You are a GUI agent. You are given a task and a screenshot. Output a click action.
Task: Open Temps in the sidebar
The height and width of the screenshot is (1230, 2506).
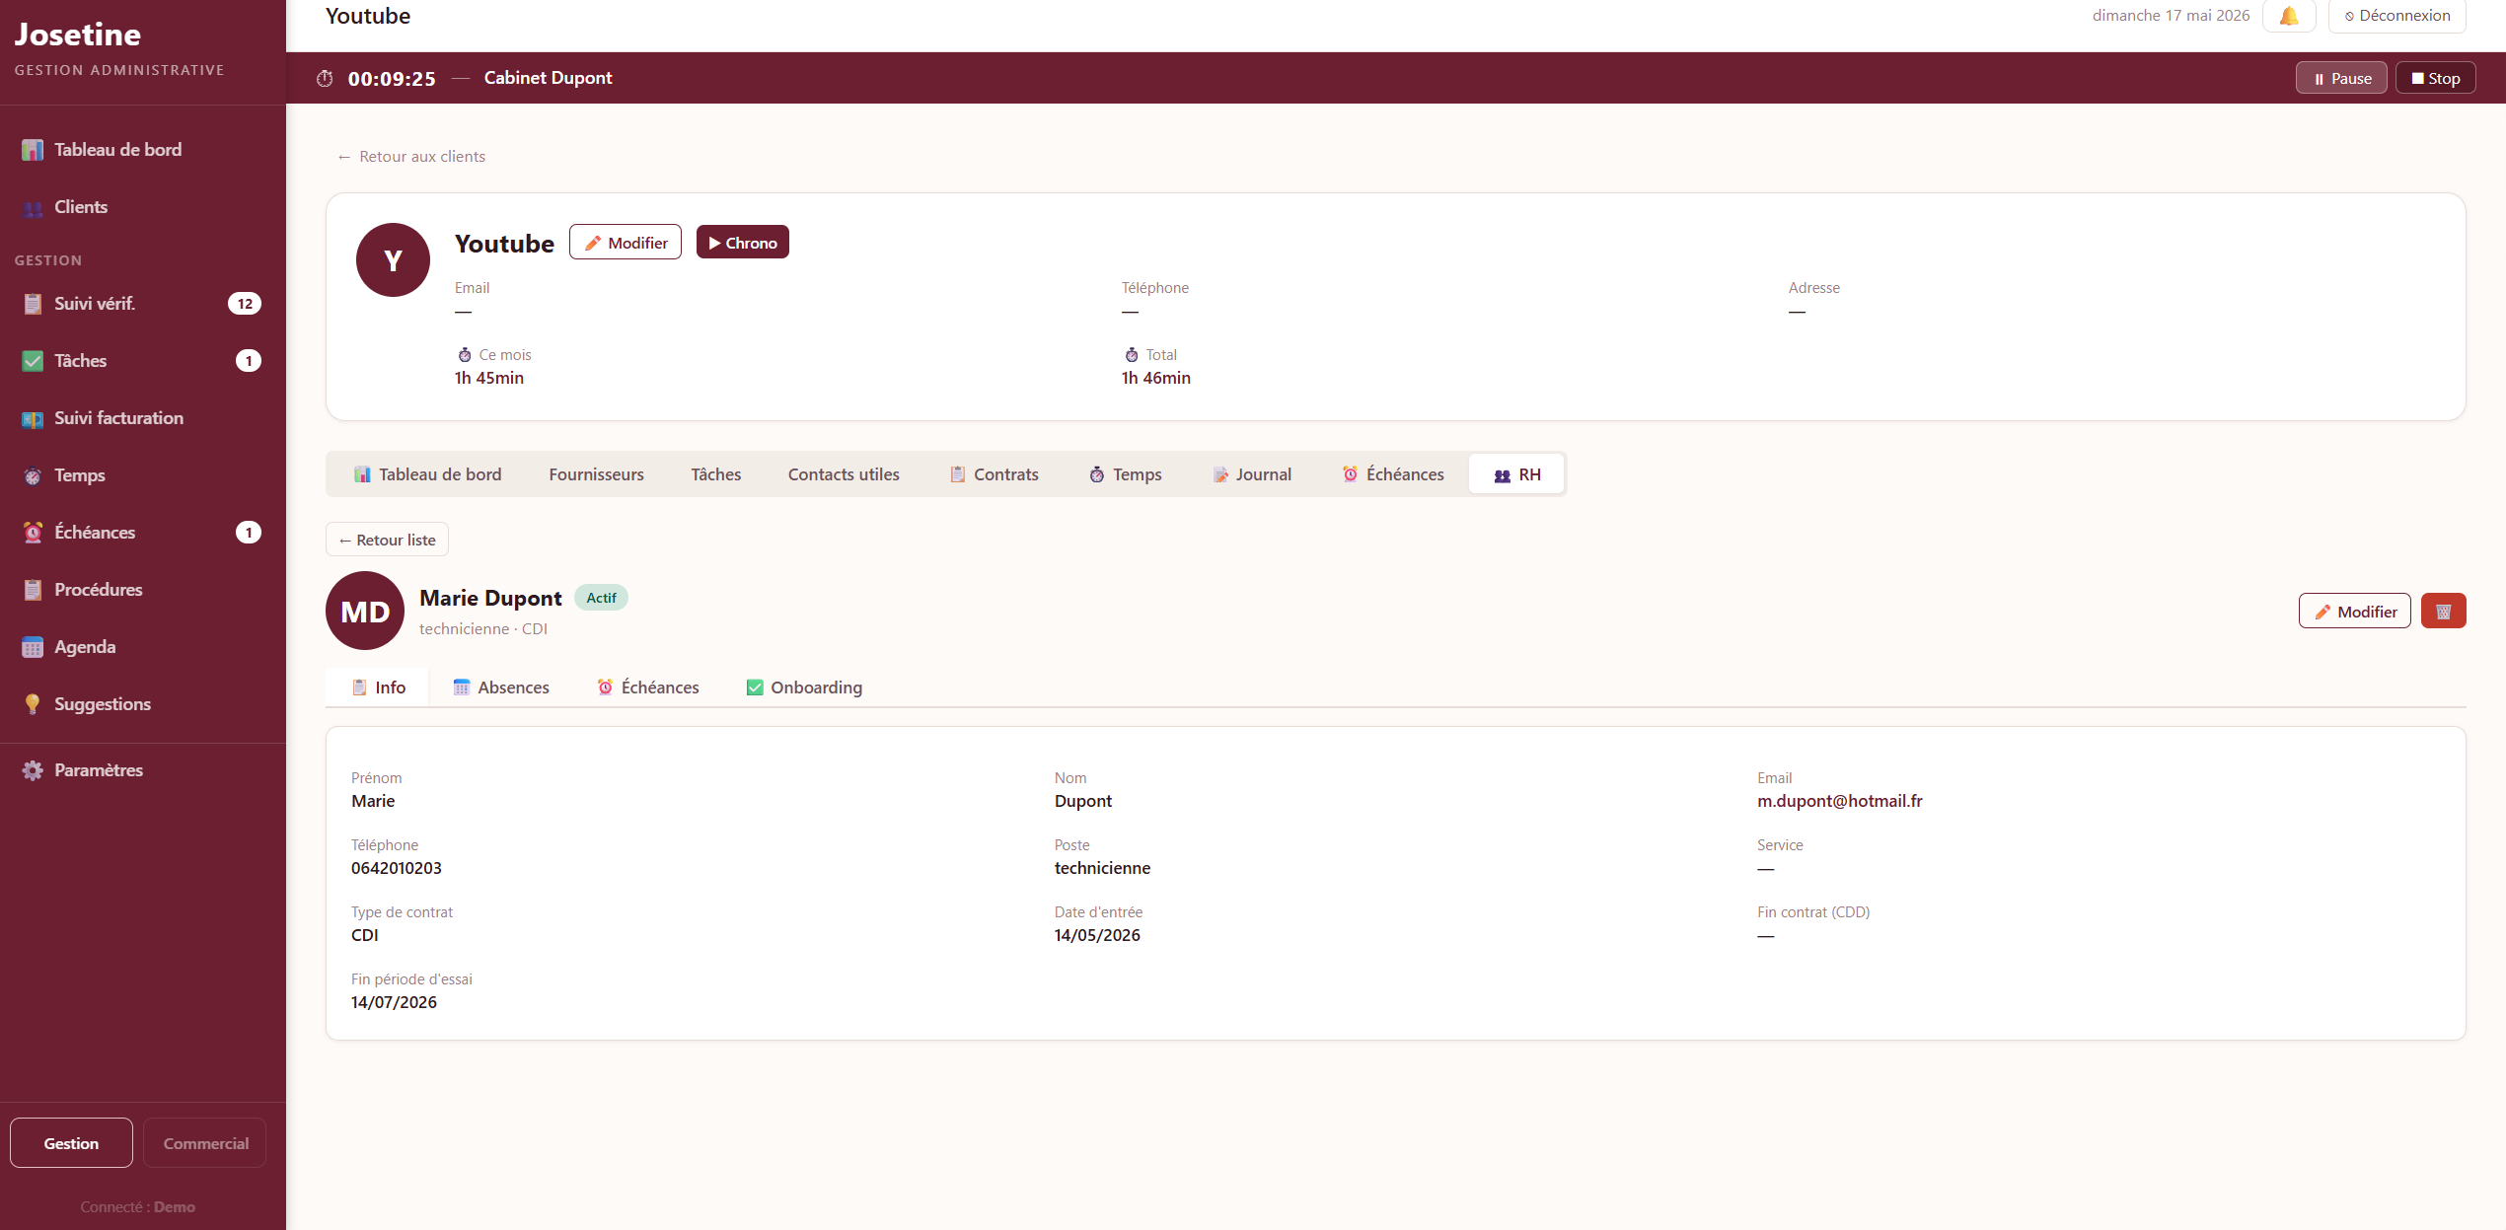click(142, 474)
